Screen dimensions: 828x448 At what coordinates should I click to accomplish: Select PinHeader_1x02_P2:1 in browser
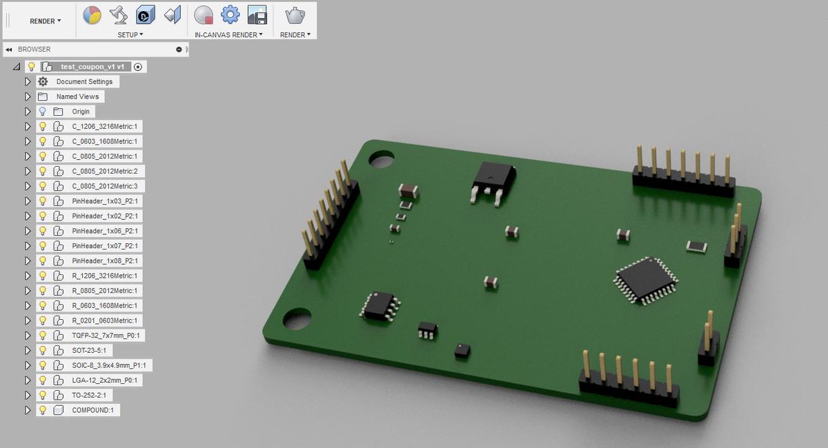point(105,216)
